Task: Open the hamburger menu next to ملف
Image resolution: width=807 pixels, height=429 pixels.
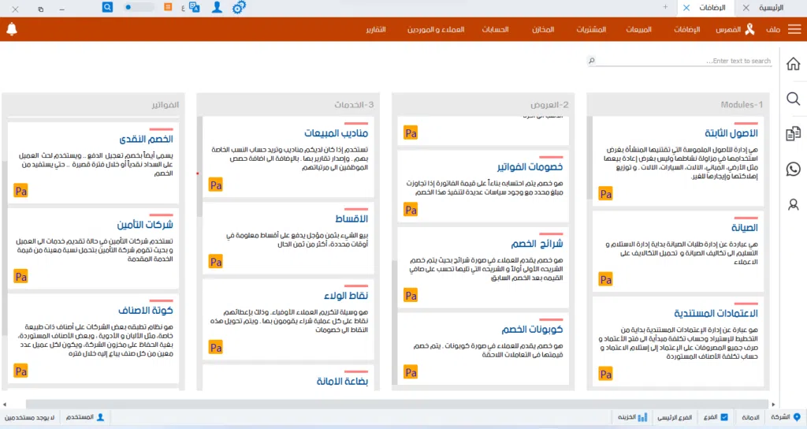Action: tap(794, 29)
